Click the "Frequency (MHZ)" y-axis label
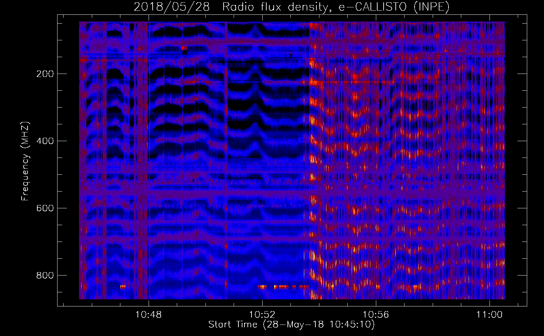 point(25,161)
